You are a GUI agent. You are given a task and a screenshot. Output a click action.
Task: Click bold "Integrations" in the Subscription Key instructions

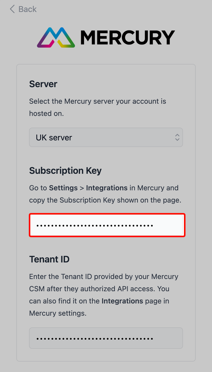(107, 188)
